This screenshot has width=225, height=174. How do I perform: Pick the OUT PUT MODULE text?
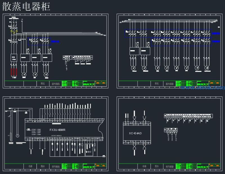(x=57, y=136)
